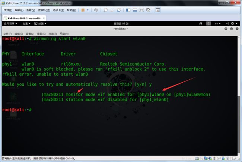
Task: Click the console view toolbar icon
Action: click(x=157, y=10)
